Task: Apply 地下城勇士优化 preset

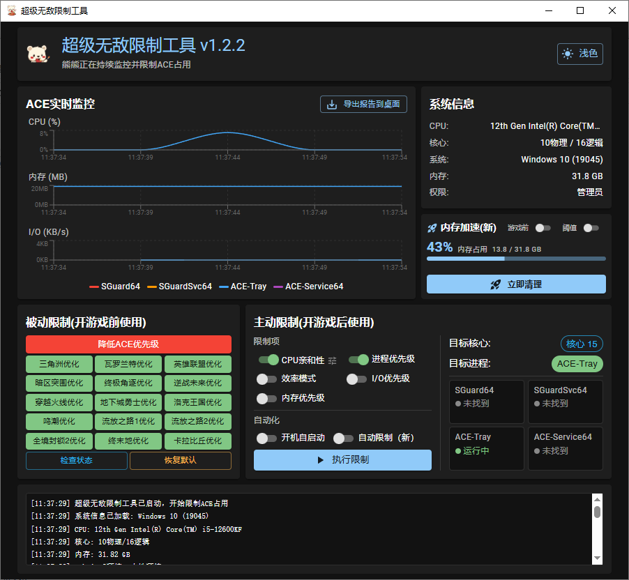Action: 128,403
